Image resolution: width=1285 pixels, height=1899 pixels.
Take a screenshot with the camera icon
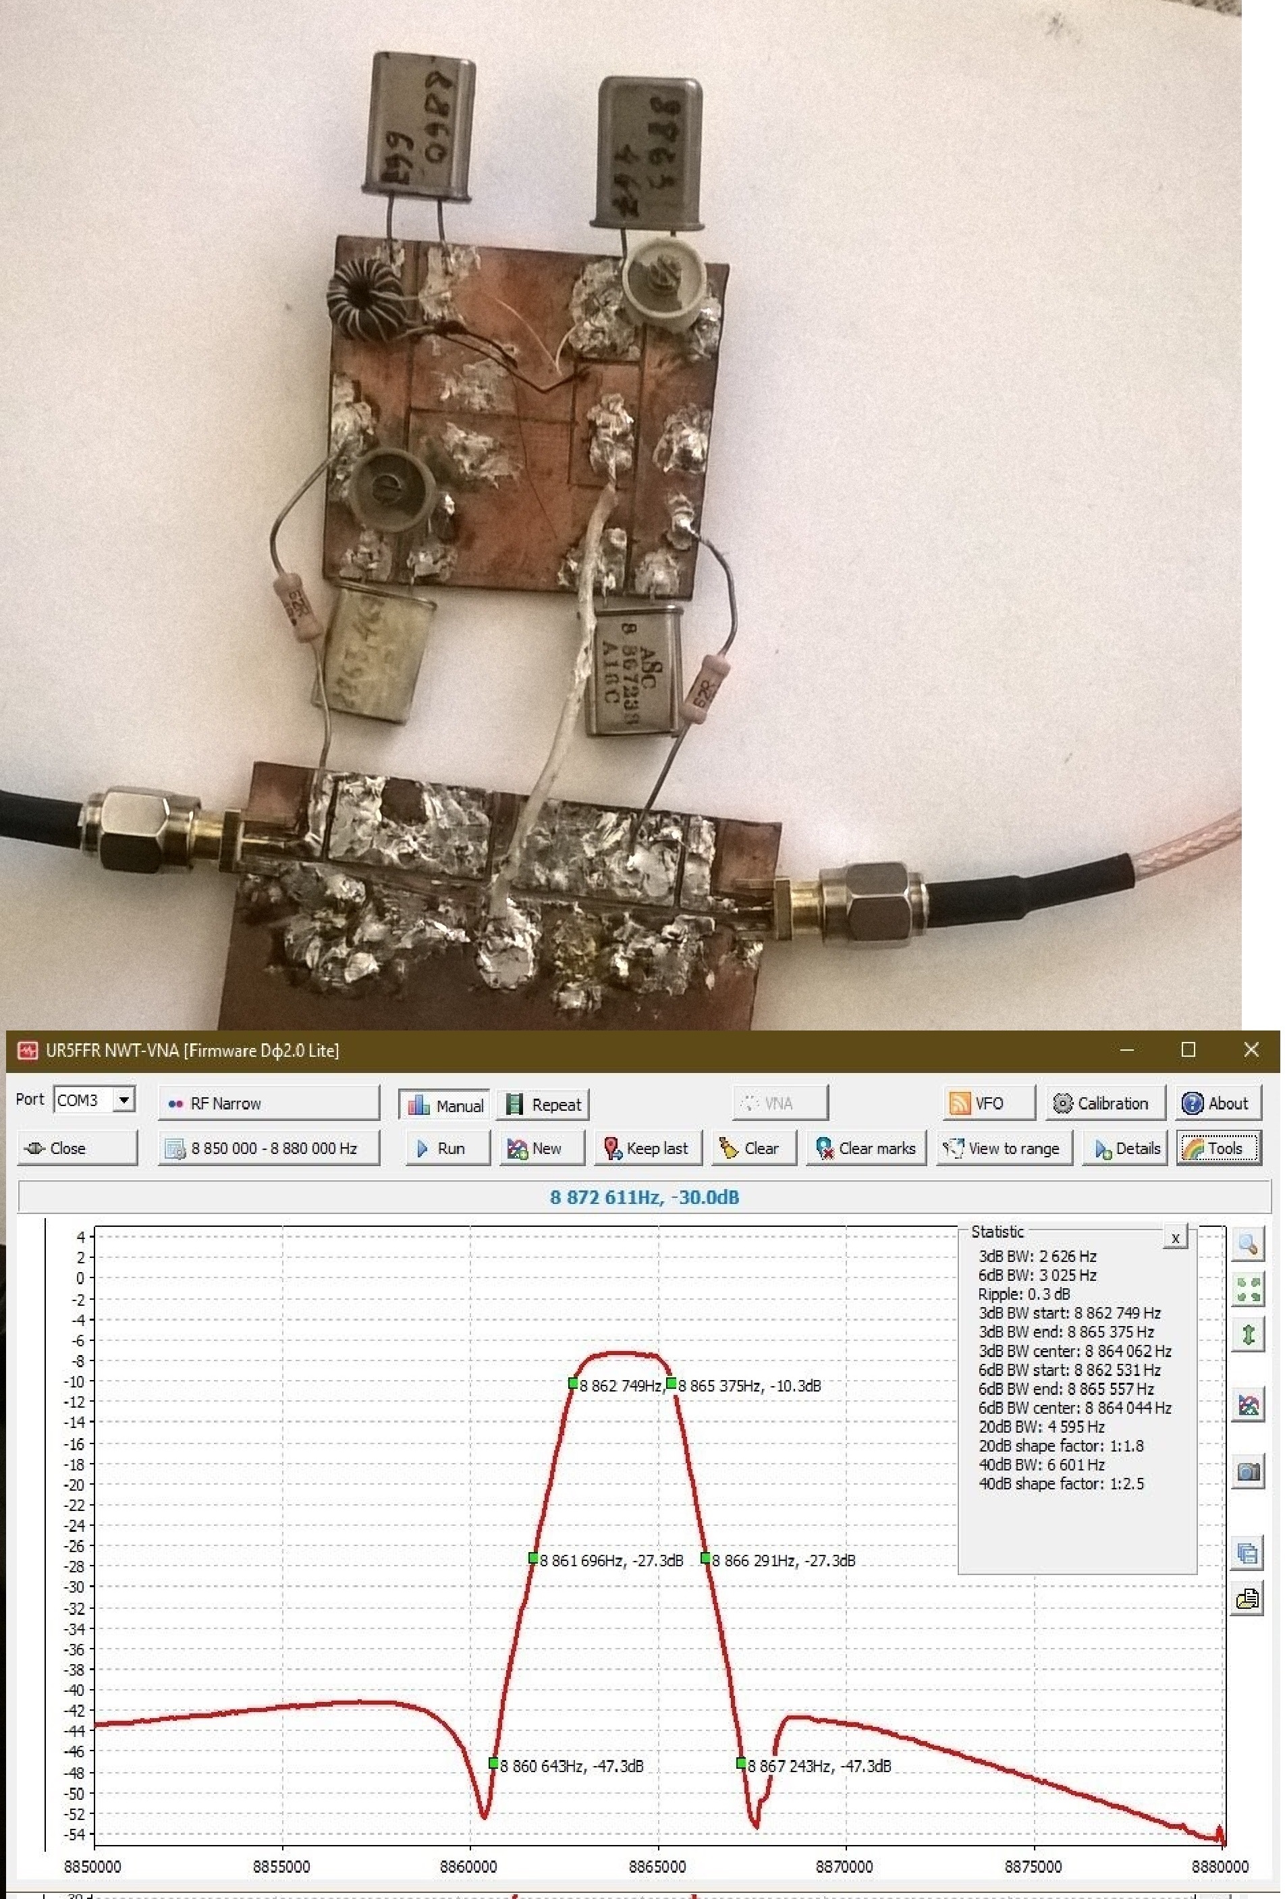click(1247, 1472)
